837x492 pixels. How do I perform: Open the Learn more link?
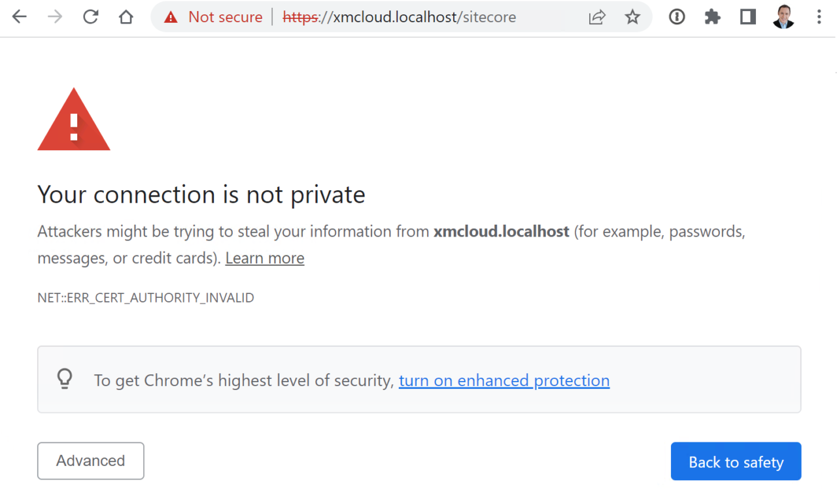pos(264,257)
